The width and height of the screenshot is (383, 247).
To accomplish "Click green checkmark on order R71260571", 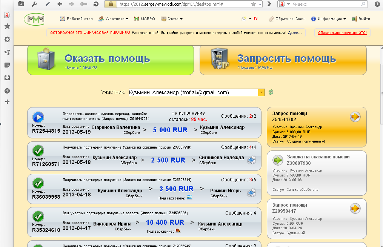I will (38, 150).
